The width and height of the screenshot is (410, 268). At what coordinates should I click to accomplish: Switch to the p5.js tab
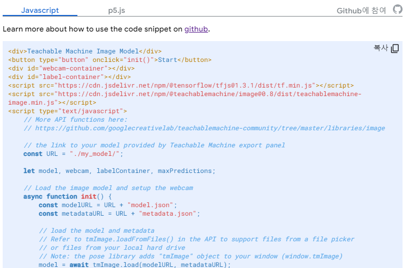[116, 11]
